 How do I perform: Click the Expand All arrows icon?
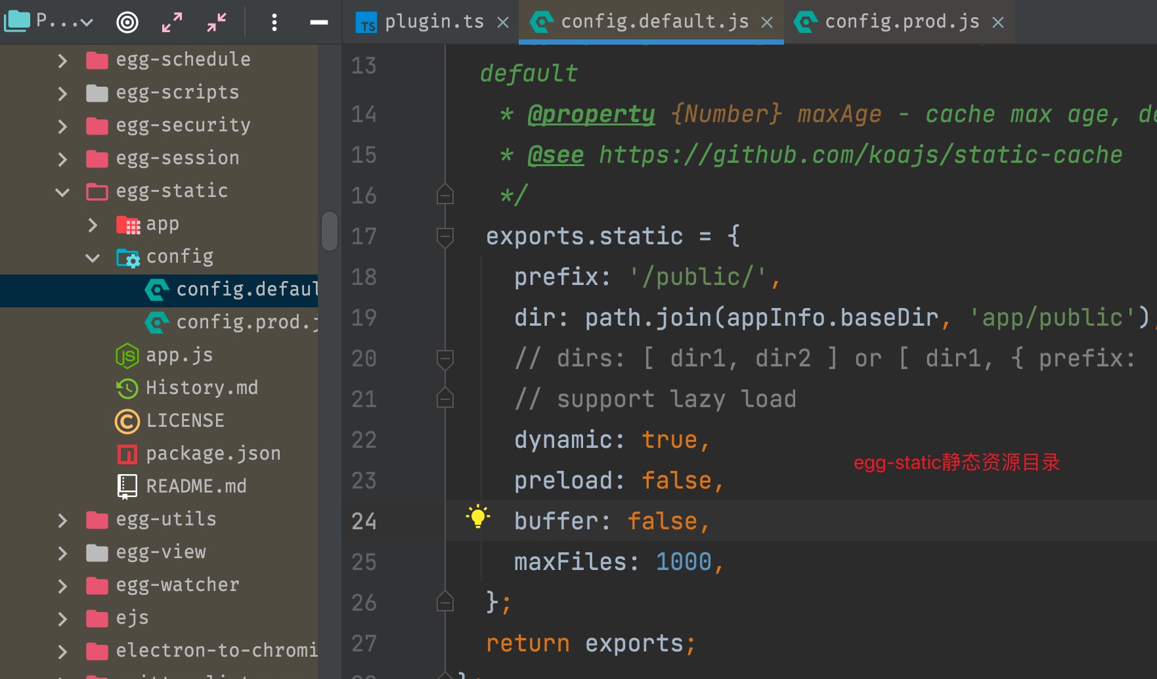click(172, 22)
